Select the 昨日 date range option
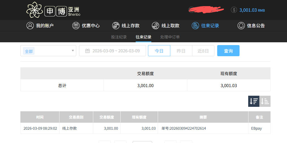The width and height of the screenshot is (287, 143). pyautogui.click(x=181, y=51)
